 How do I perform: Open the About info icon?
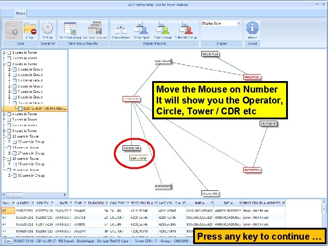[x=252, y=28]
